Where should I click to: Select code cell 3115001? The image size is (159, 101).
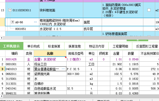tap(15, 78)
